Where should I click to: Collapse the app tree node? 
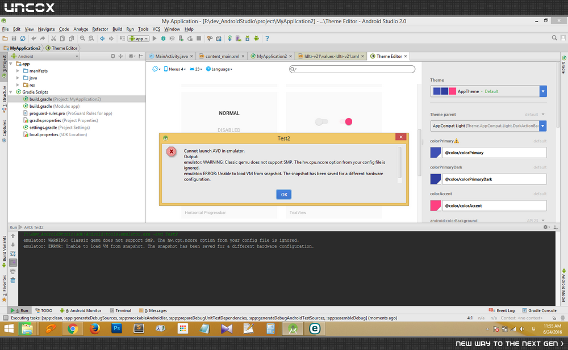click(11, 64)
